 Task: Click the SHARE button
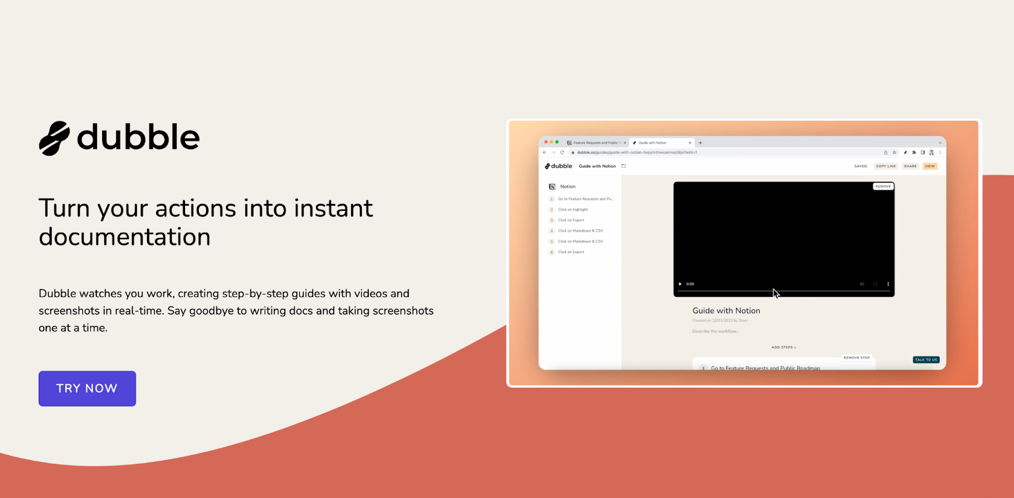(x=911, y=166)
